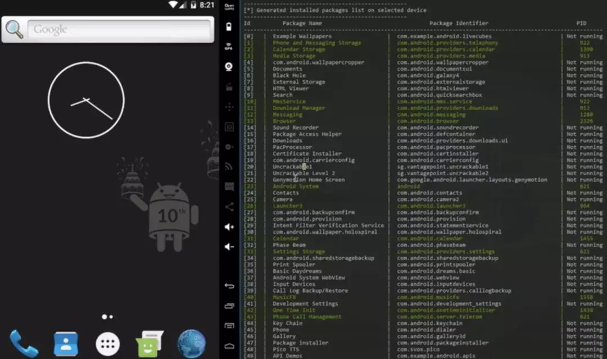Focus the Google search box
607x359 pixels.
pyautogui.click(x=119, y=29)
